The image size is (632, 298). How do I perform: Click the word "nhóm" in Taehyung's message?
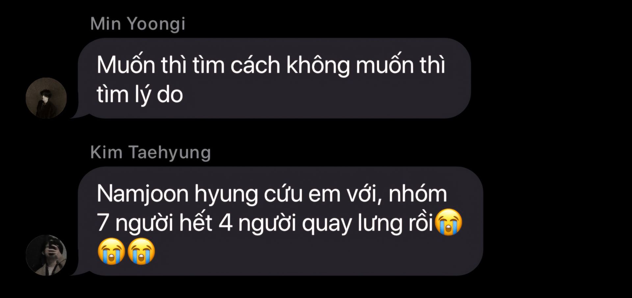point(418,194)
